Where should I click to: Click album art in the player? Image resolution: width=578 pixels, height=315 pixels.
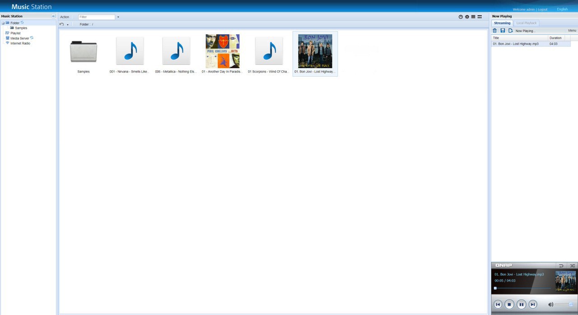565,280
